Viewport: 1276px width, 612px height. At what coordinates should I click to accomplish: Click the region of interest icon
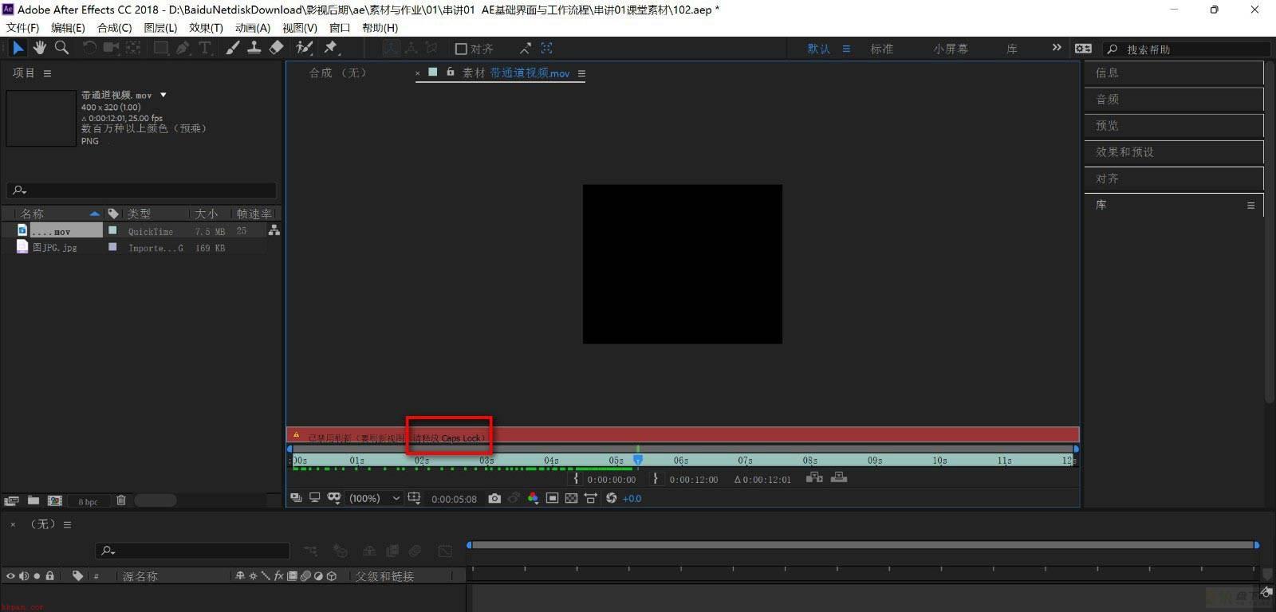pos(552,498)
